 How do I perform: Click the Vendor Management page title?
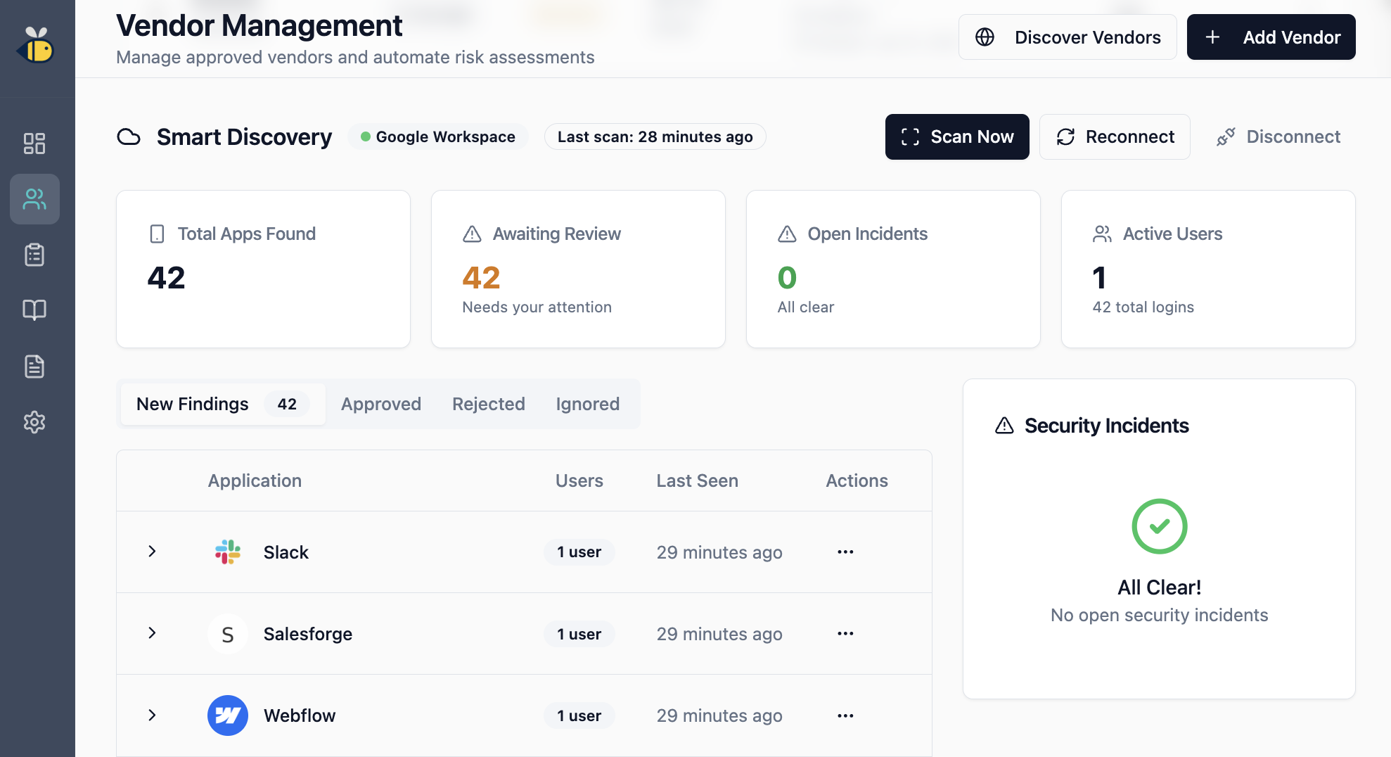pos(259,25)
